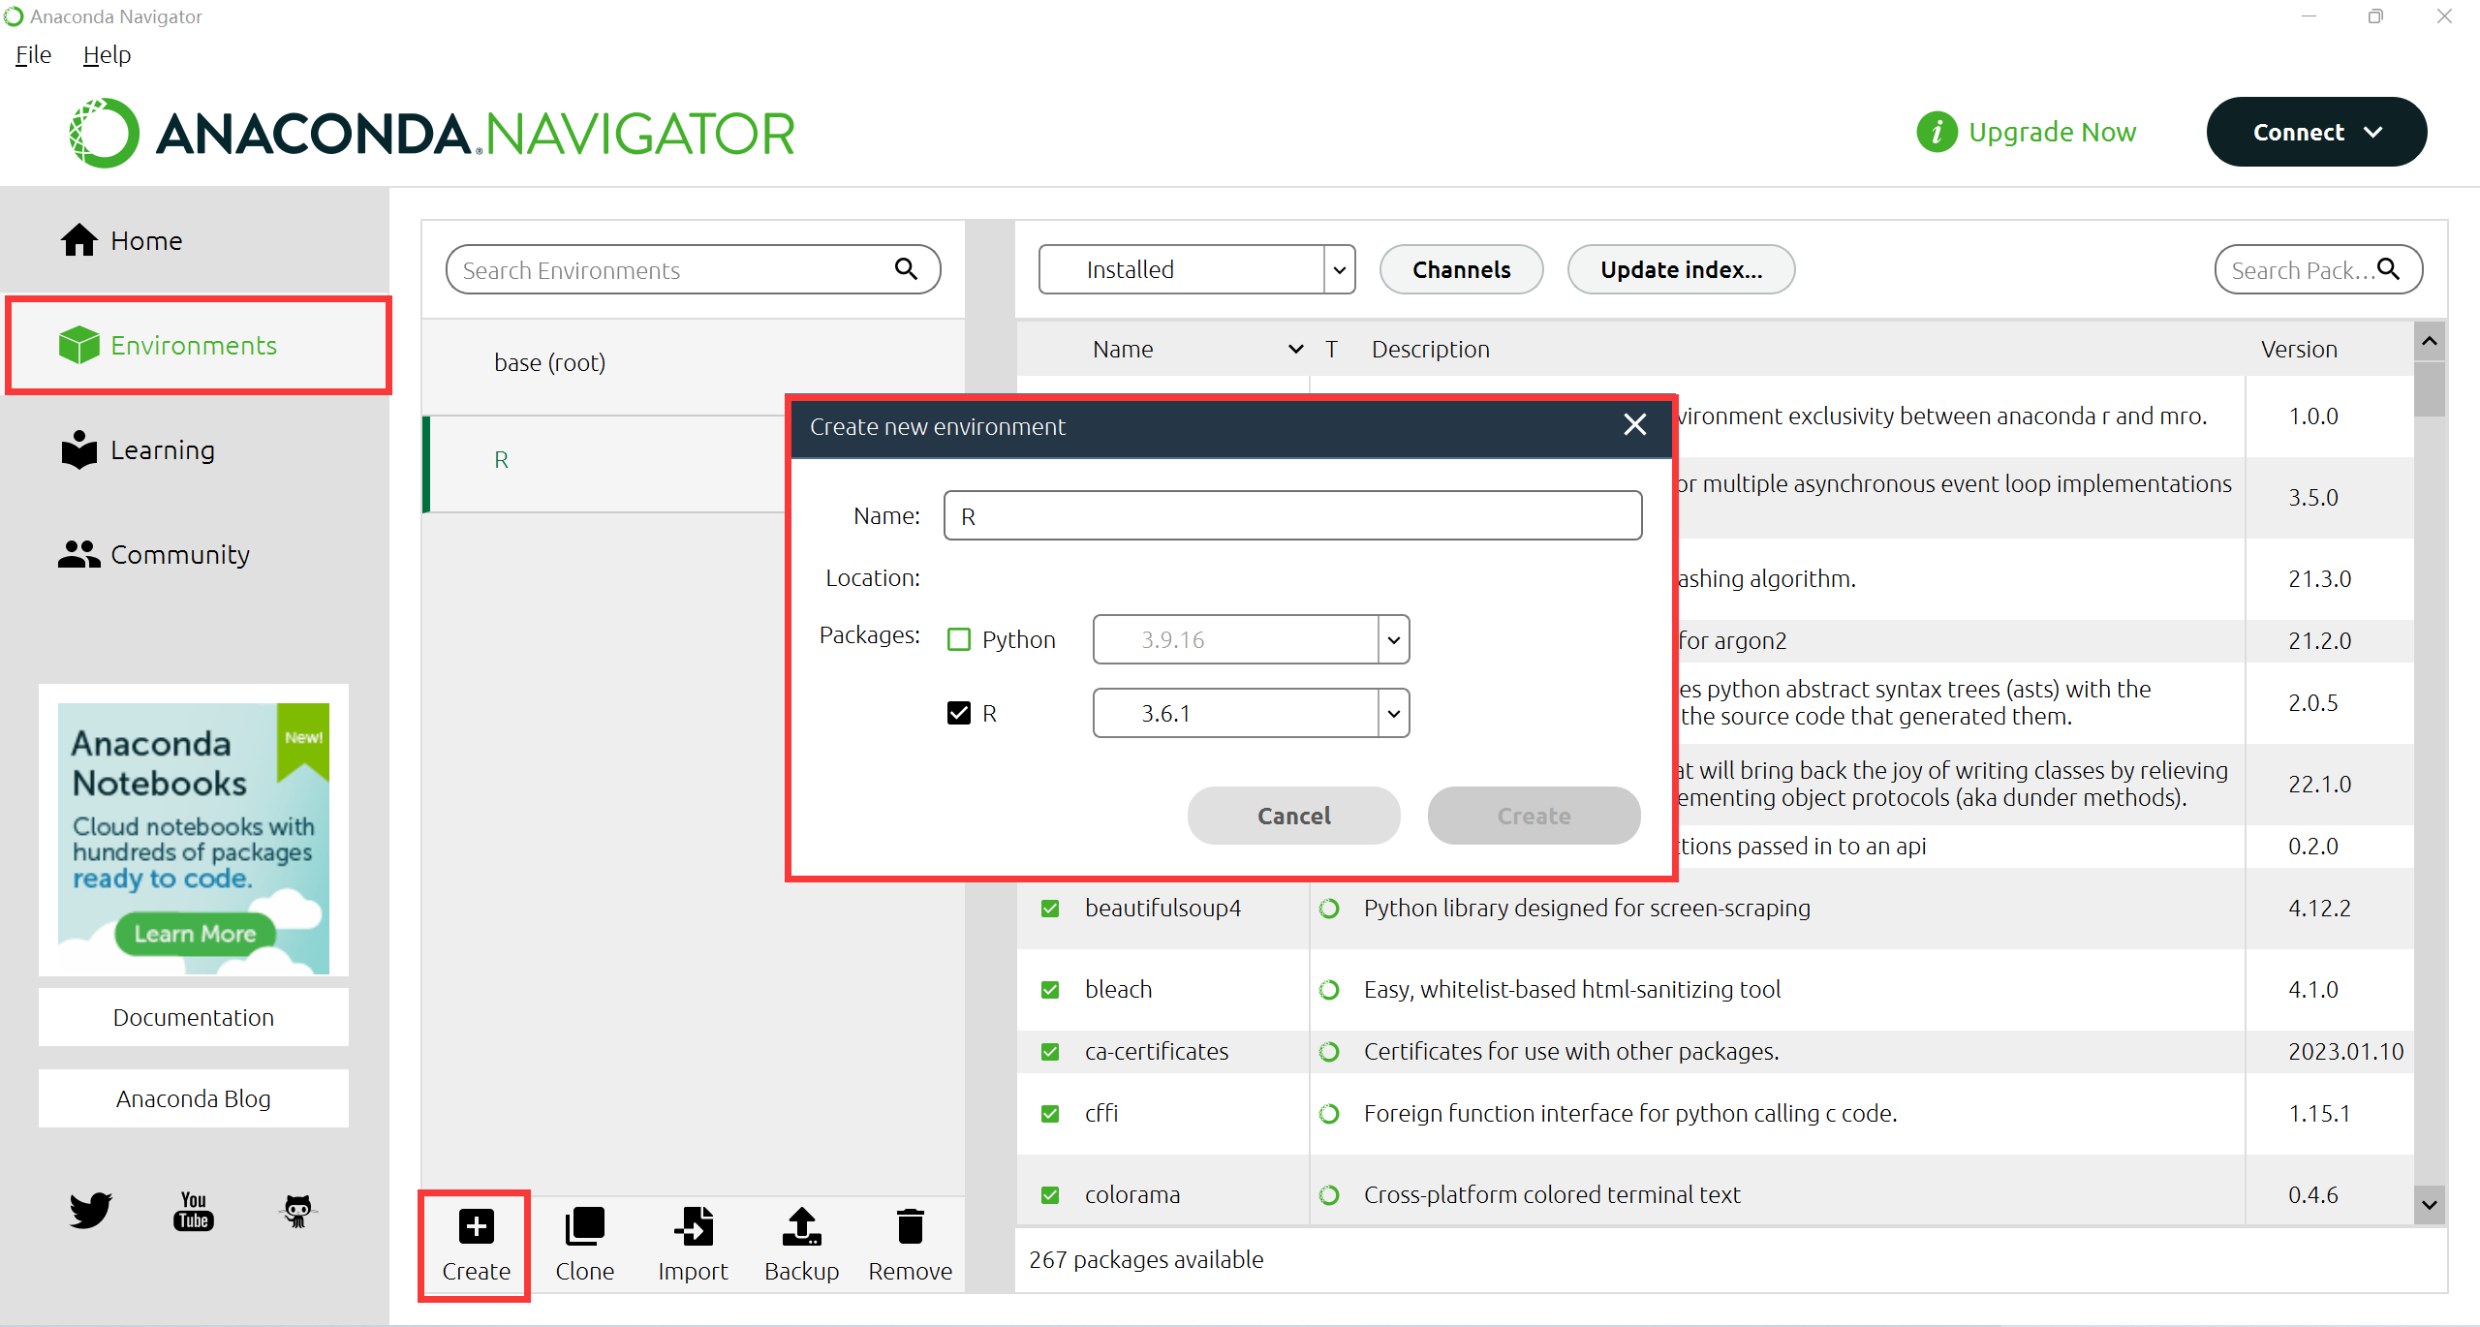
Task: Expand the Connect dropdown button
Action: point(2316,132)
